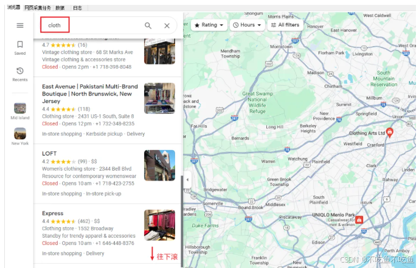
Task: Open the Rating filter dropdown
Action: [x=209, y=25]
